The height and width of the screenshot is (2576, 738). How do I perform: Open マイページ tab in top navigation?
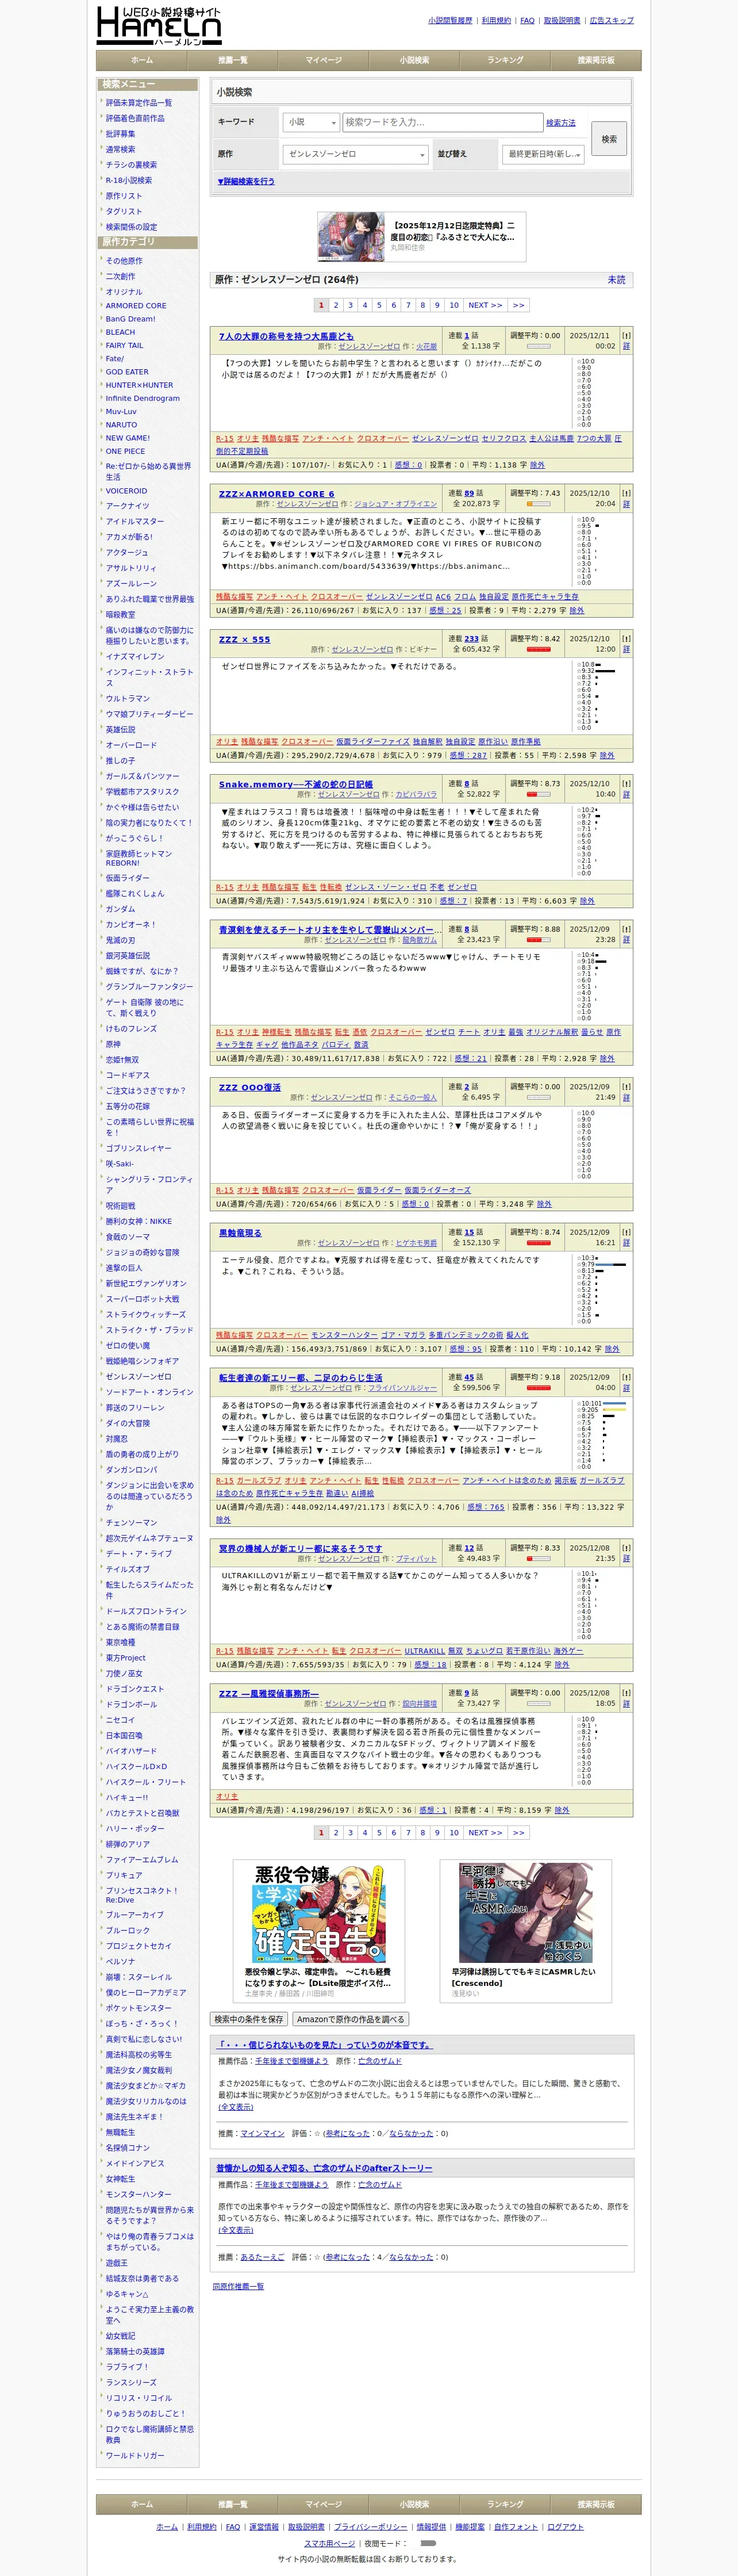pyautogui.click(x=324, y=61)
